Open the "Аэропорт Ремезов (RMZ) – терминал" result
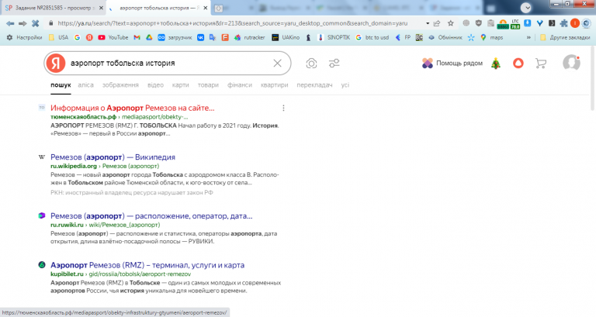Image resolution: width=596 pixels, height=317 pixels. 147,265
